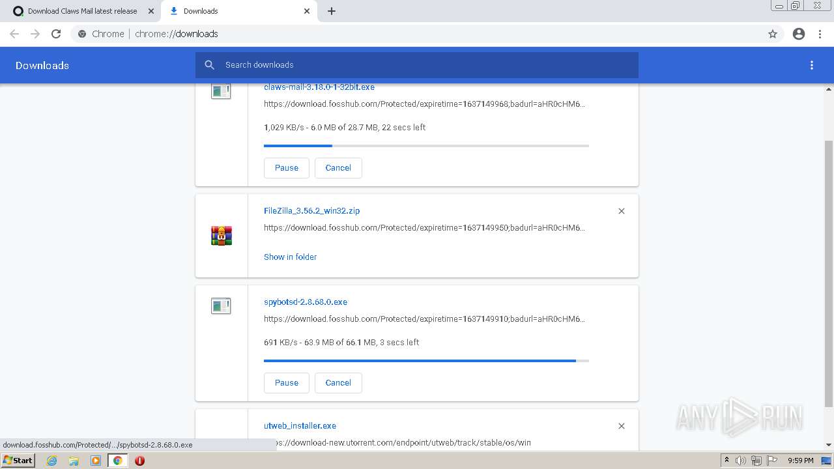Remove utweb_installer.exe from the list
The height and width of the screenshot is (469, 834).
622,426
